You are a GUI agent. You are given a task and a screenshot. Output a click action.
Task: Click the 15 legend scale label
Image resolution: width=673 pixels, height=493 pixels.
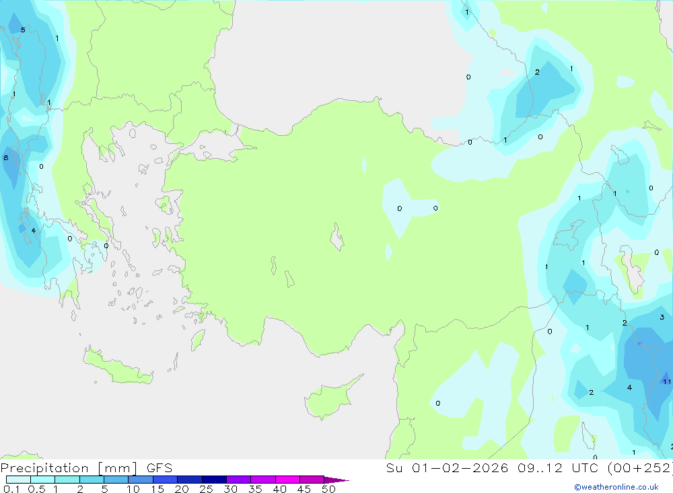coord(157,489)
